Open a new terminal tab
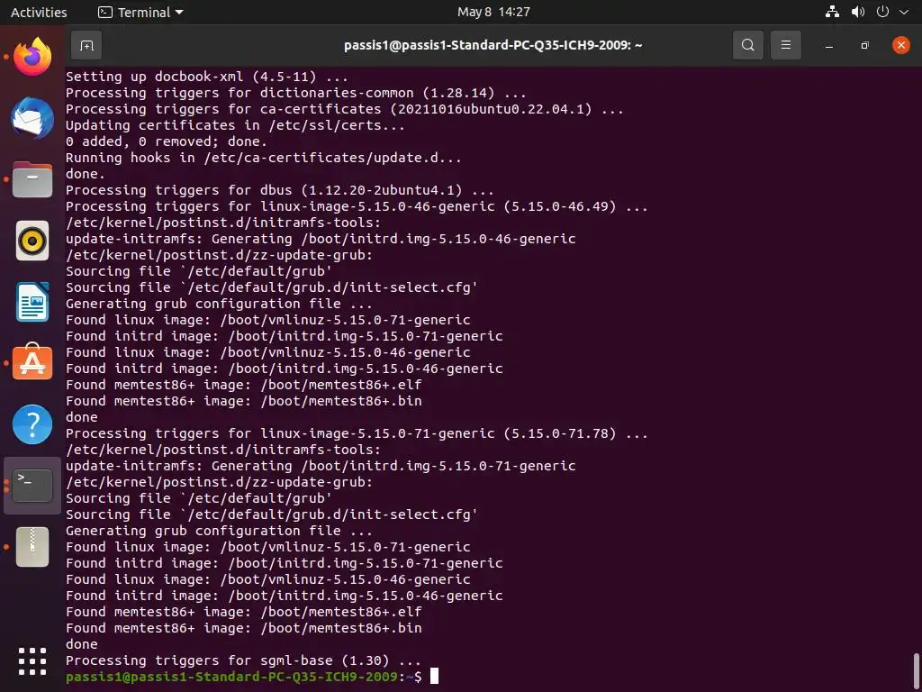The height and width of the screenshot is (692, 922). (x=86, y=45)
